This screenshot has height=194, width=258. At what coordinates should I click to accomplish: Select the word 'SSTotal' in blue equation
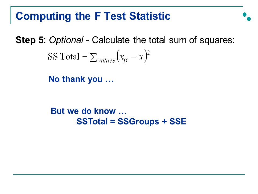tap(92, 122)
